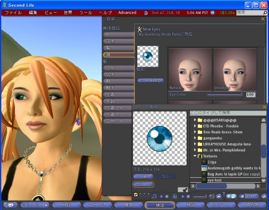The image size is (269, 210).
Task: Click the texture picker search field
Action: 228,113
